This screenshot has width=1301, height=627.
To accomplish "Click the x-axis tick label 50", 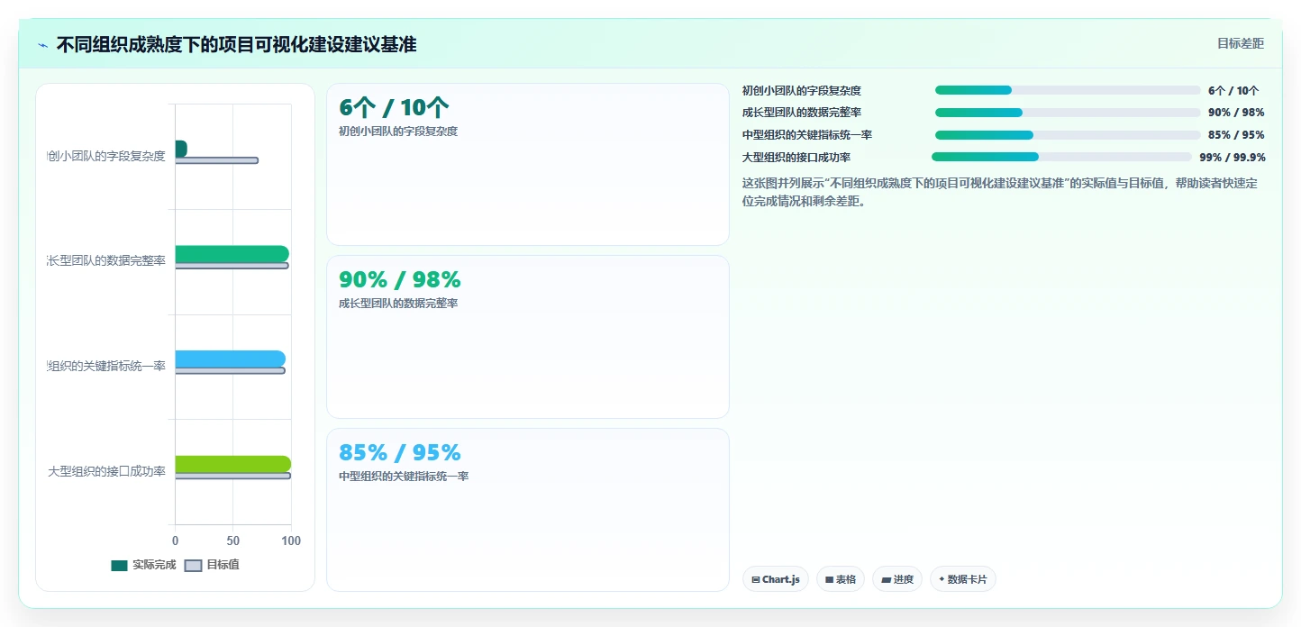I will (x=232, y=541).
